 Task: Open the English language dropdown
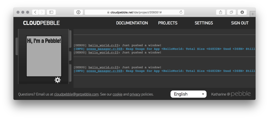tap(188, 94)
